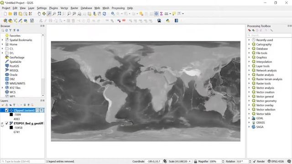Click Filter Legend icon in Layers panel
Image resolution: width=292 pixels, height=164 pixels.
tap(14, 105)
